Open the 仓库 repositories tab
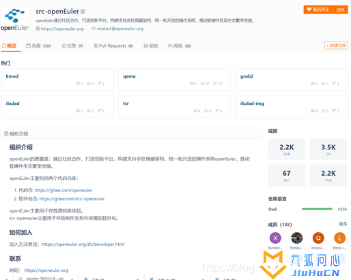The height and width of the screenshot is (280, 351). pyautogui.click(x=38, y=46)
